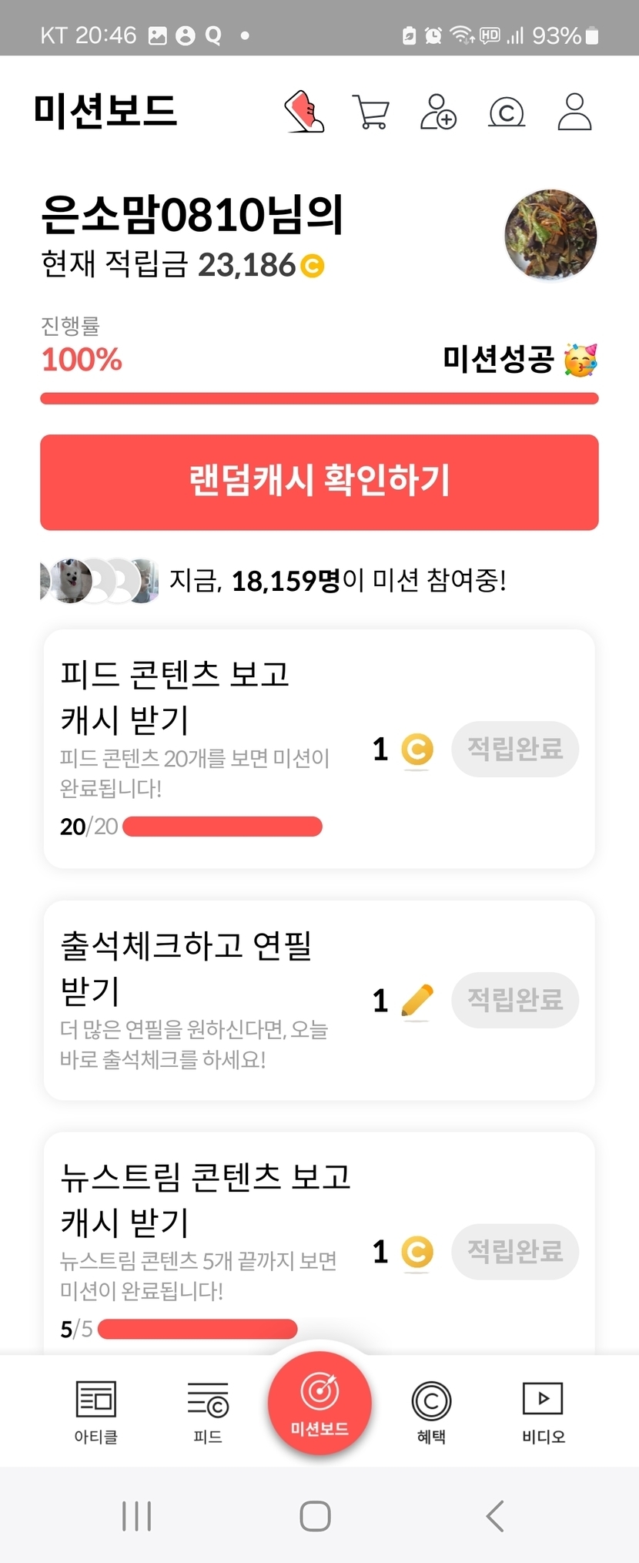Screen dimensions: 639x1563
Task: Tap the gold coin beside 23,186
Action: coord(312,266)
